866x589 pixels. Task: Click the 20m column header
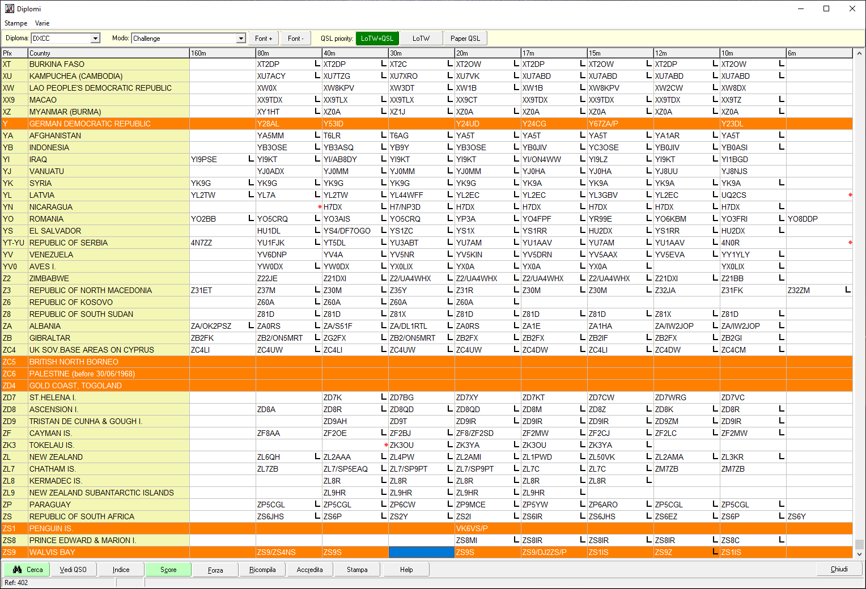click(x=488, y=53)
